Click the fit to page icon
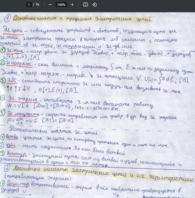195x198 pixels. tap(86, 5)
